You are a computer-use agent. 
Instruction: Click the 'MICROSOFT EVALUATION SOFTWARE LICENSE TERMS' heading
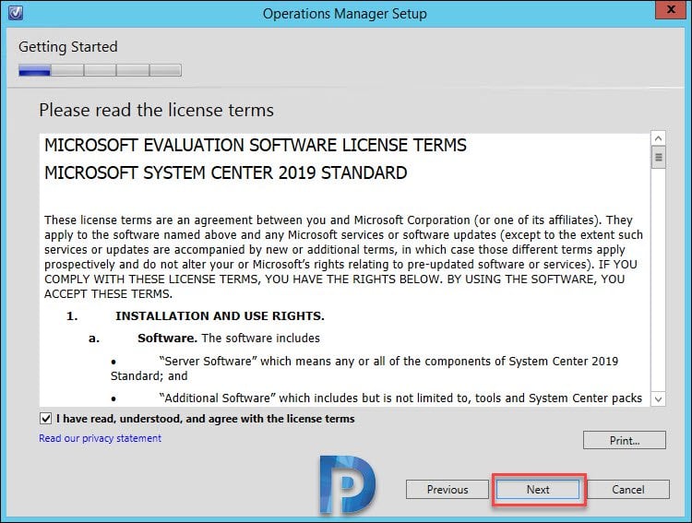[256, 145]
